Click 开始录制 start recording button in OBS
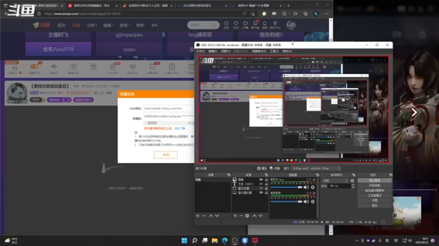 point(375,185)
